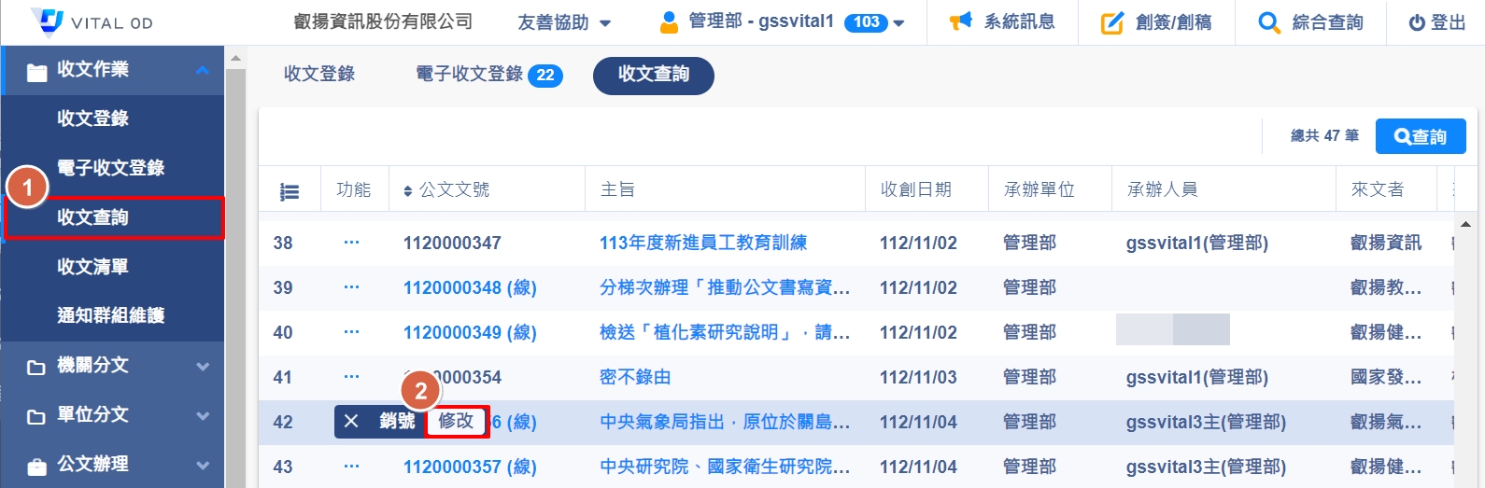Open document link 1120000348 (線)
1485x488 pixels.
click(x=470, y=287)
